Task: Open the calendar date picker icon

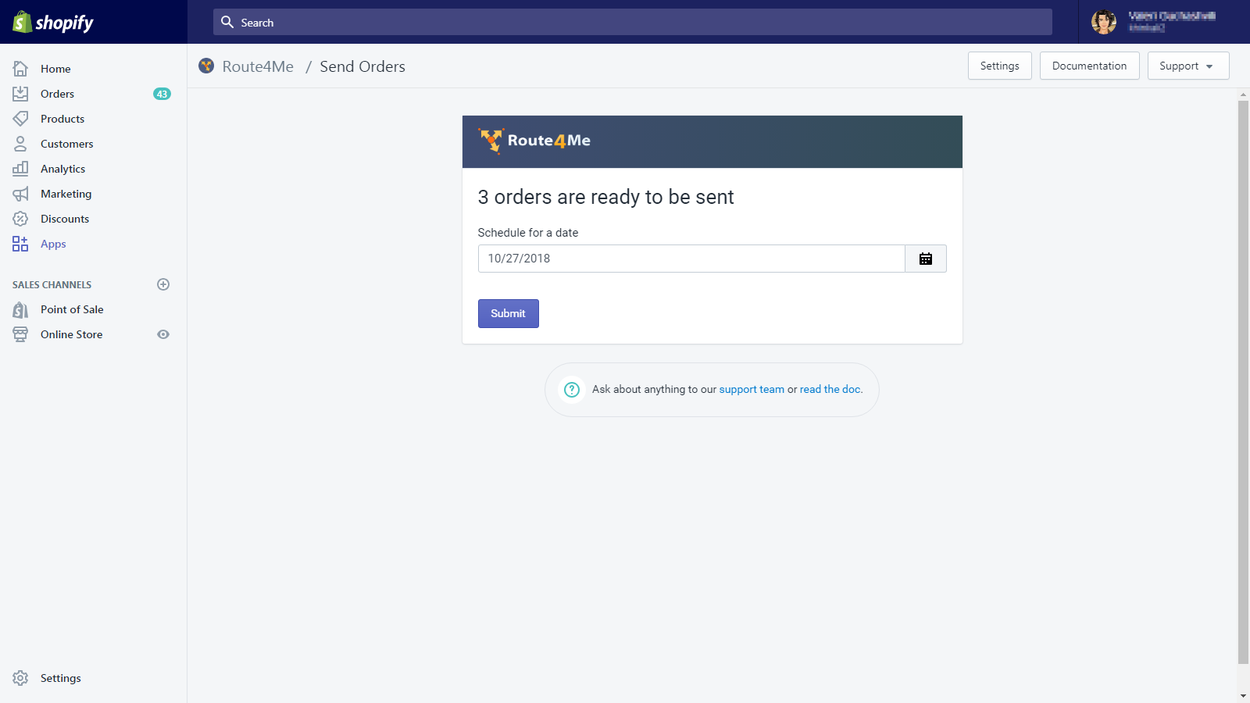Action: (926, 259)
